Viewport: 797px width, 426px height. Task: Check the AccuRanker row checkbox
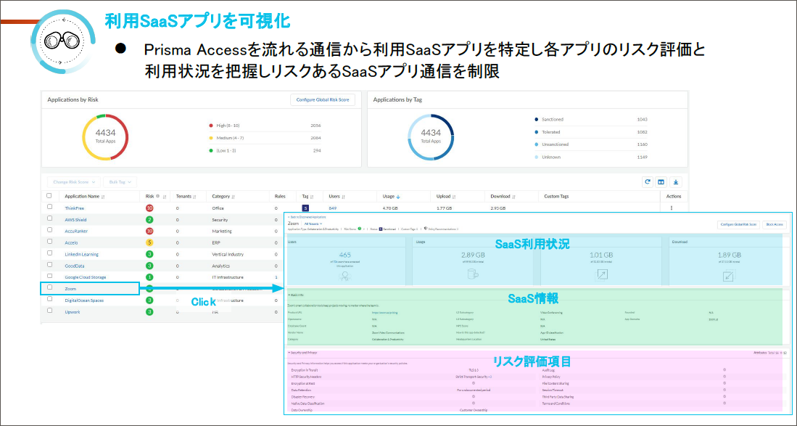(x=49, y=230)
